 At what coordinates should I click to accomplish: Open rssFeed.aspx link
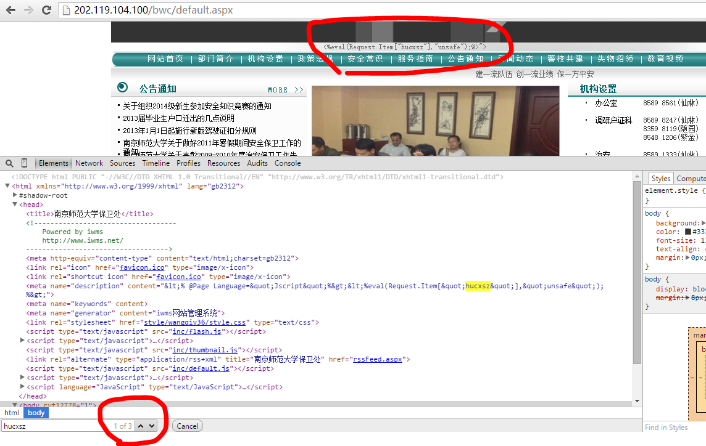(x=377, y=359)
